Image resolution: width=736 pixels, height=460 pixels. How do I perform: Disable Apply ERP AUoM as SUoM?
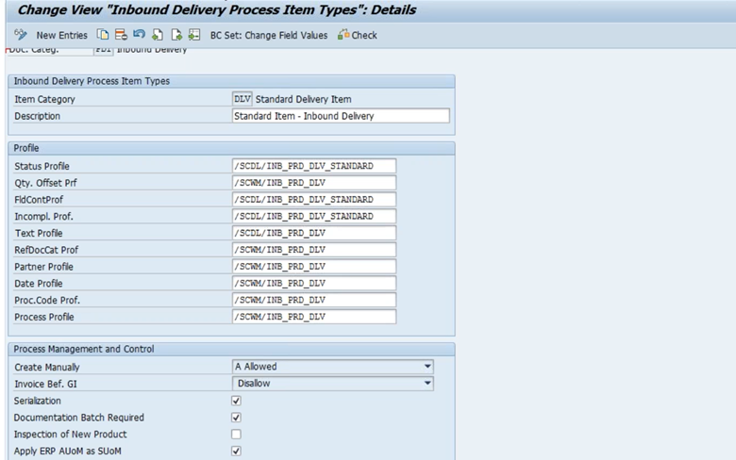[237, 451]
